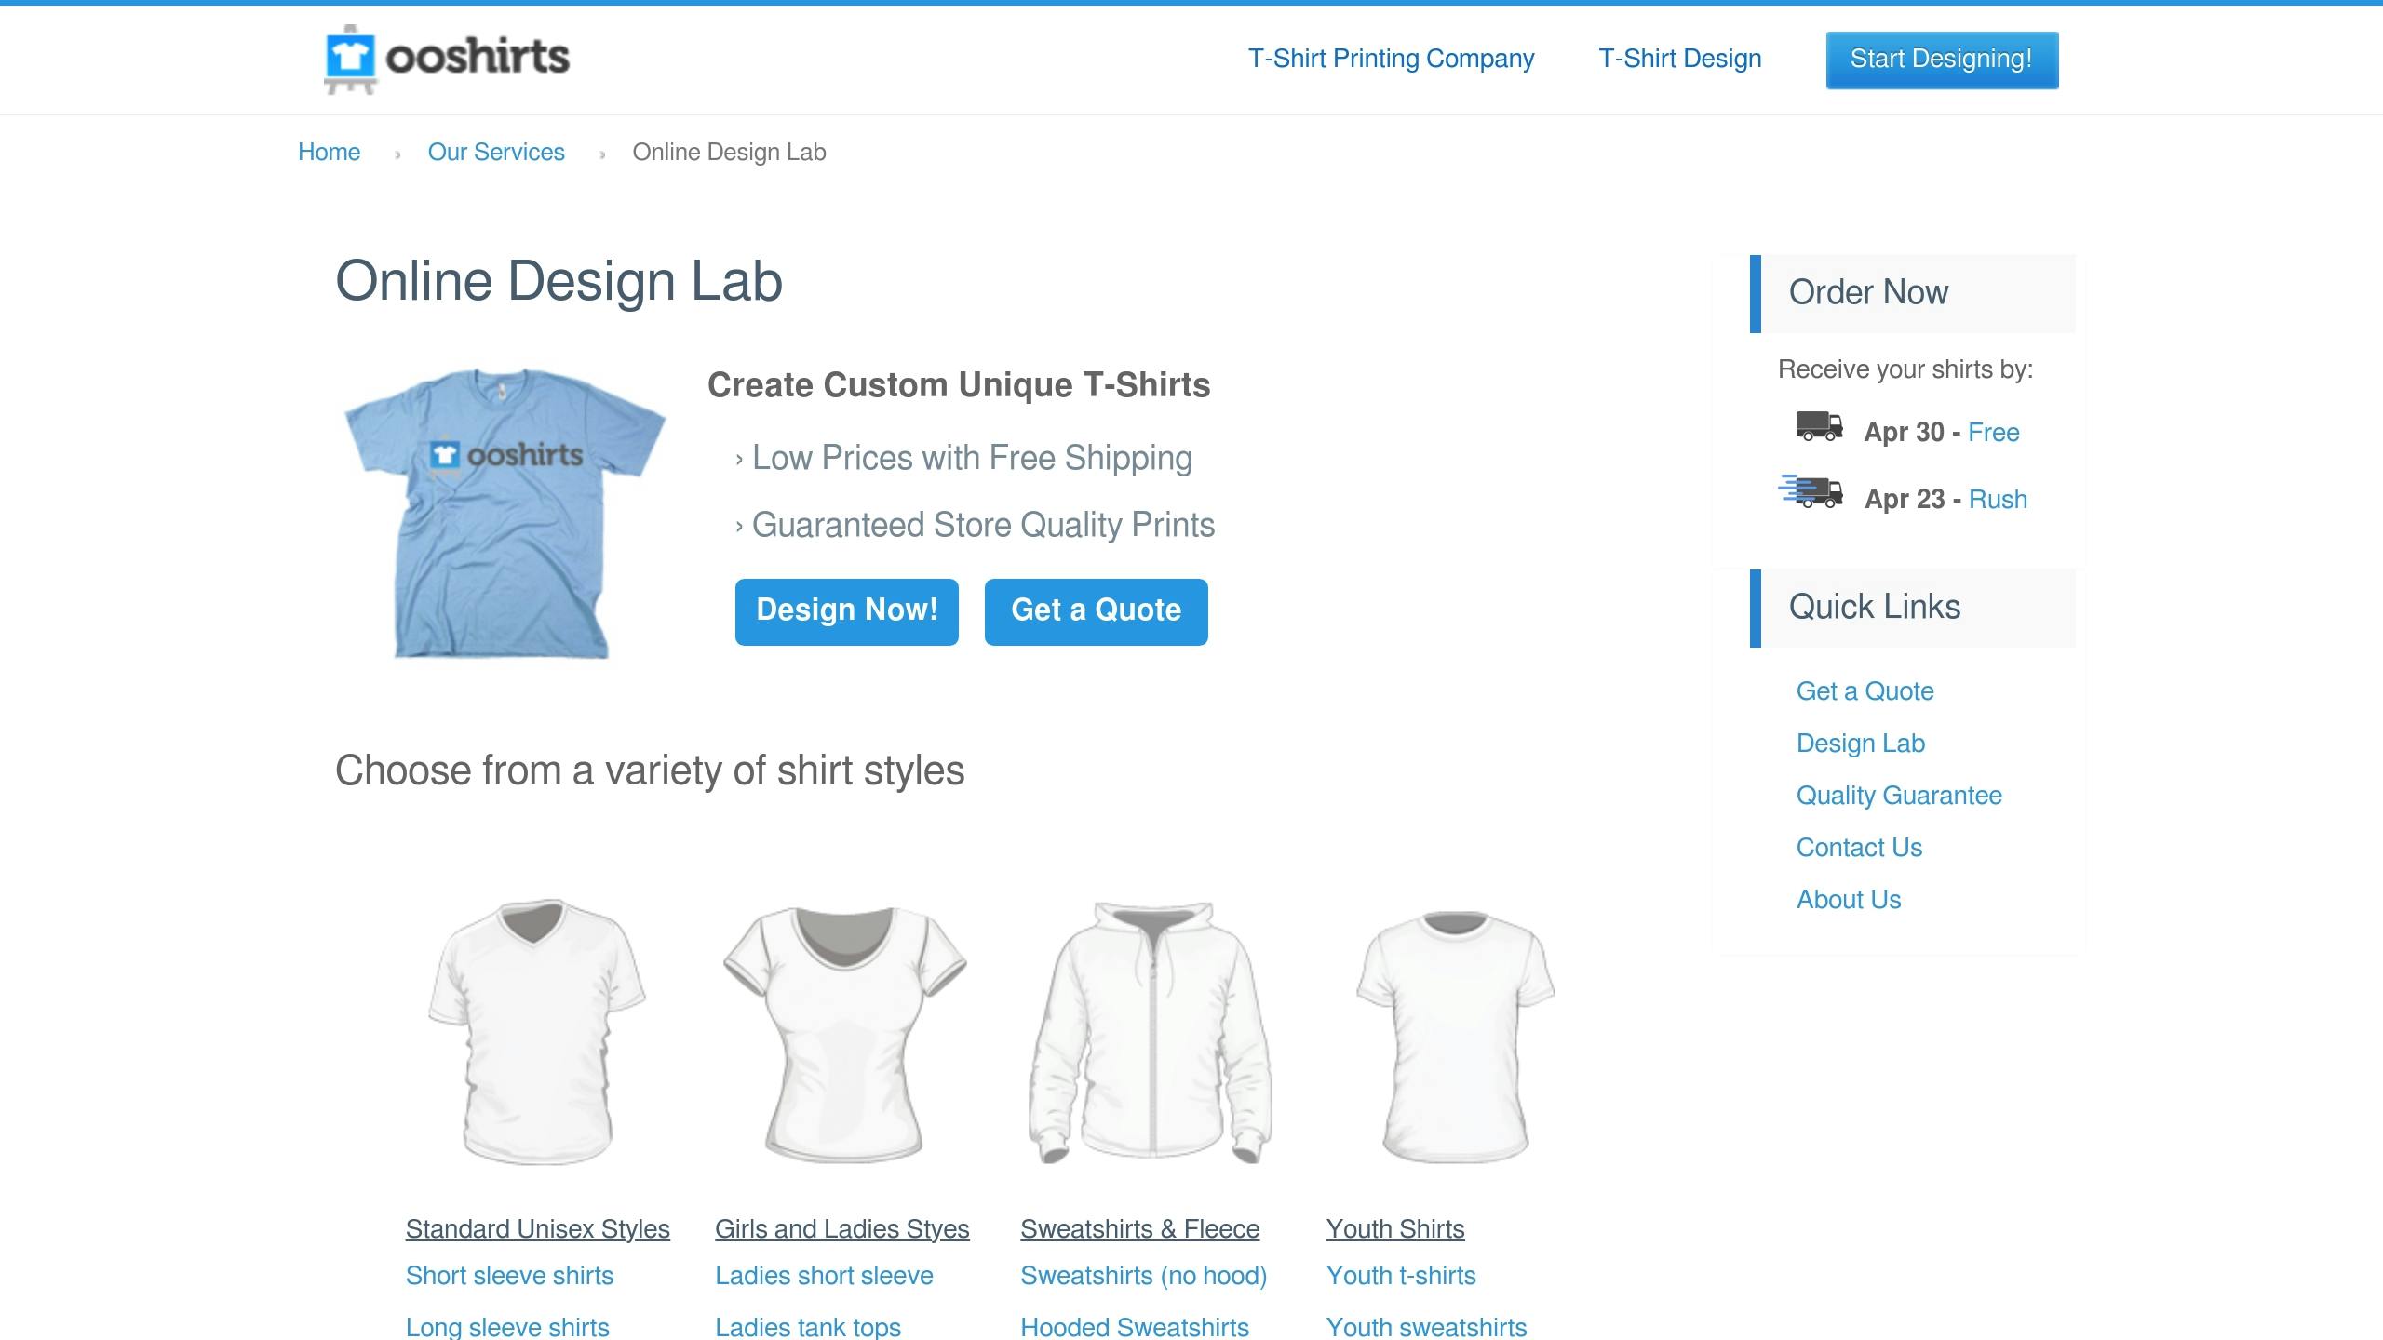Screen dimensions: 2383x1340
Task: Click the Rush shipping link
Action: coord(1998,499)
